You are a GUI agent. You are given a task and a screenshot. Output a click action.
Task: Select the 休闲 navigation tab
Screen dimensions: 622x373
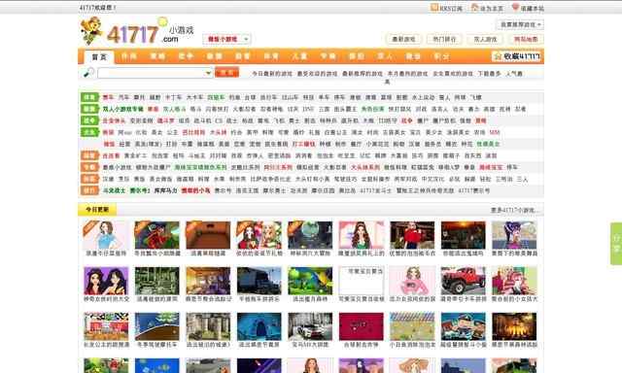129,56
